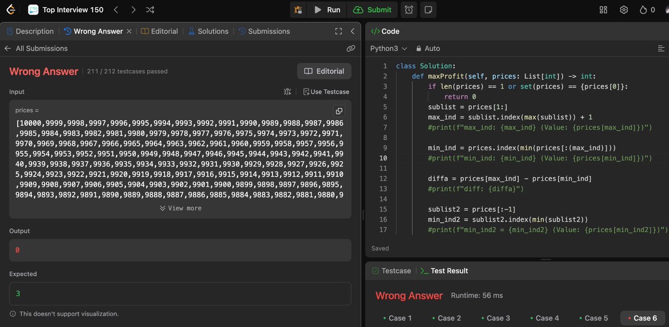Image resolution: width=669 pixels, height=327 pixels.
Task: Go to previous question arrow
Action: point(116,9)
